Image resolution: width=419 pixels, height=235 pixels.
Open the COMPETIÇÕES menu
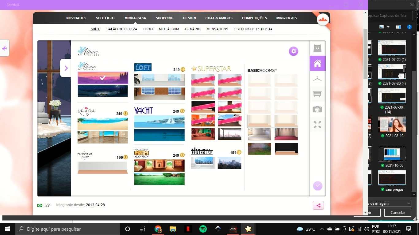pos(254,18)
